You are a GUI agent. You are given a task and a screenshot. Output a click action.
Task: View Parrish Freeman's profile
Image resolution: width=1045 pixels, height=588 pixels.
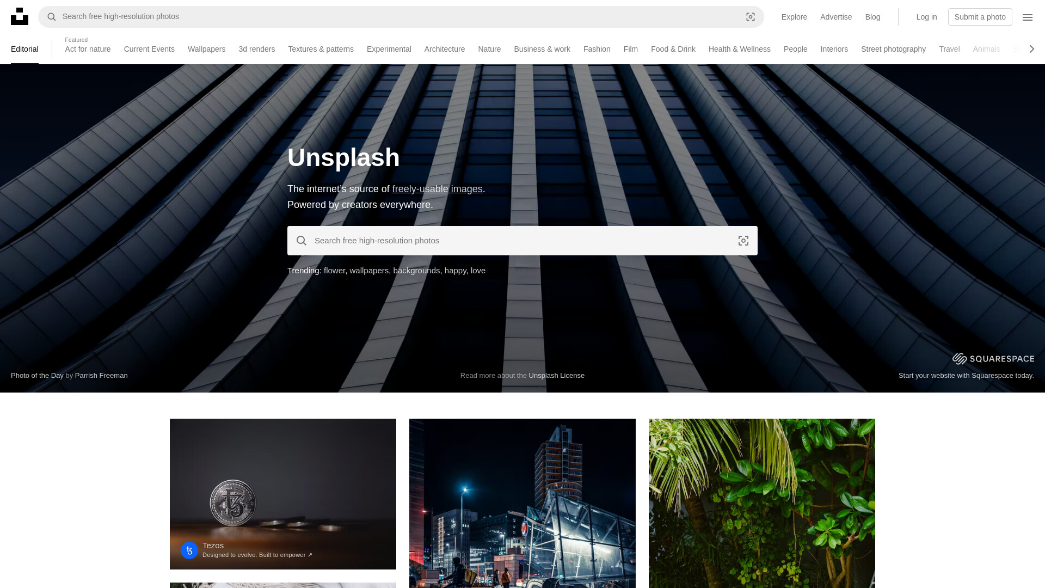click(101, 376)
